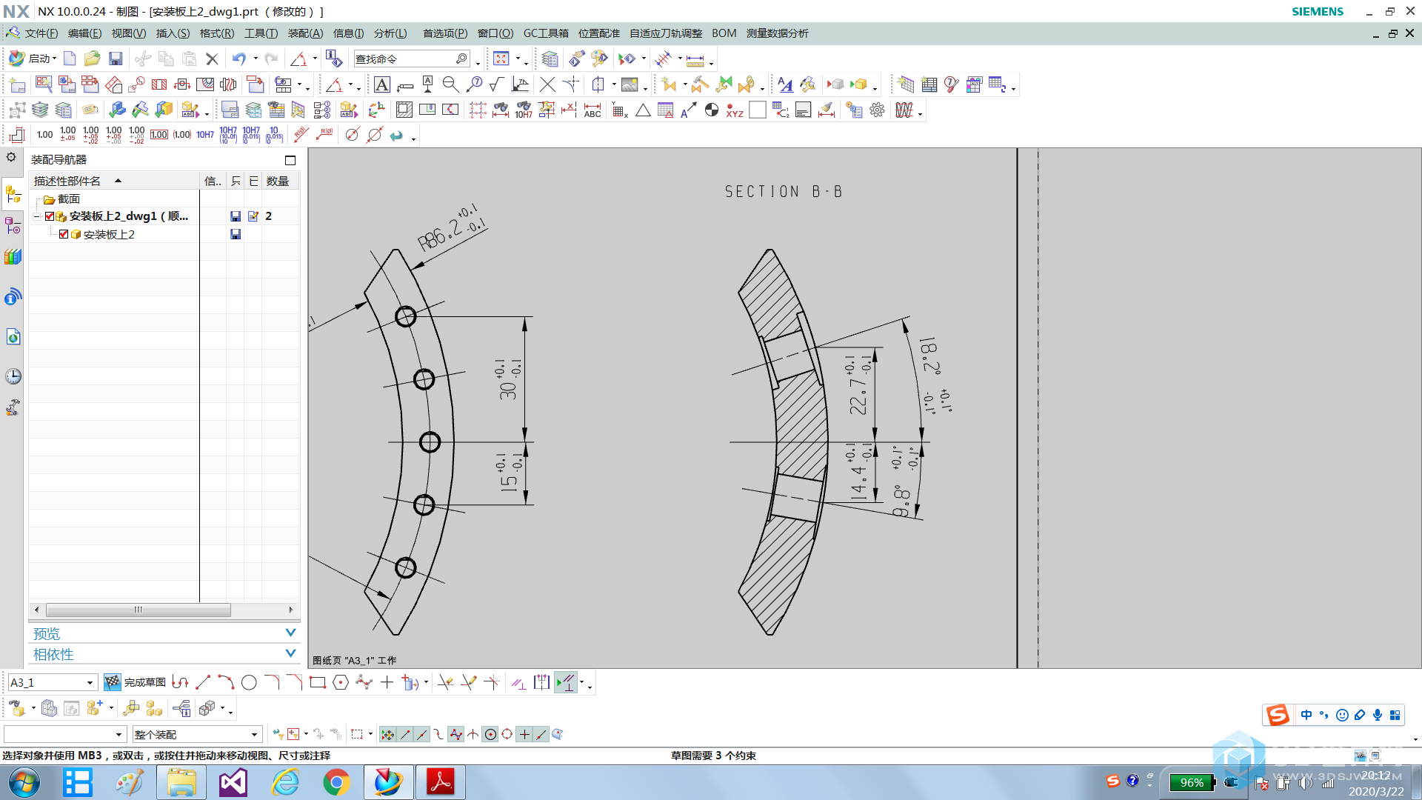Toggle checkbox for 安装板上2 component
Viewport: 1422px width, 800px height.
(x=64, y=234)
